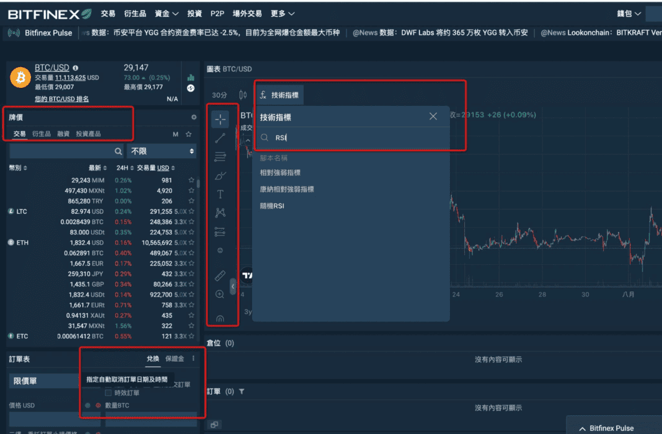
Task: Favorite the 29,243 MIM row star
Action: click(191, 180)
